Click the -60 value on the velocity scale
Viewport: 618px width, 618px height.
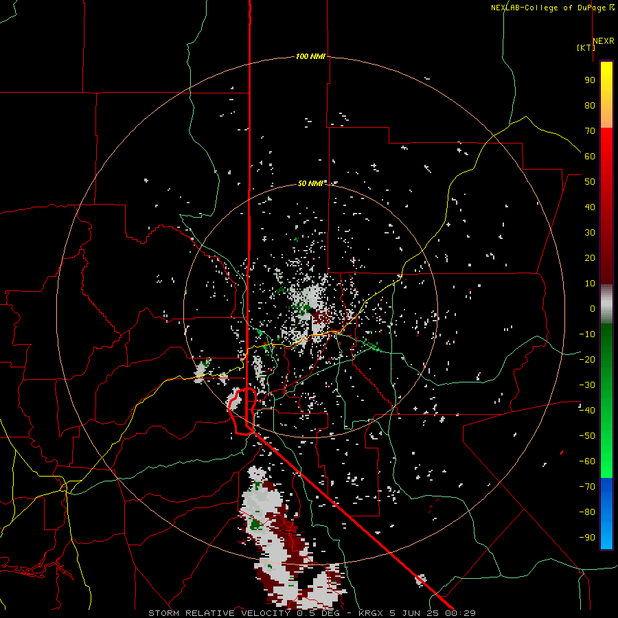click(x=587, y=461)
